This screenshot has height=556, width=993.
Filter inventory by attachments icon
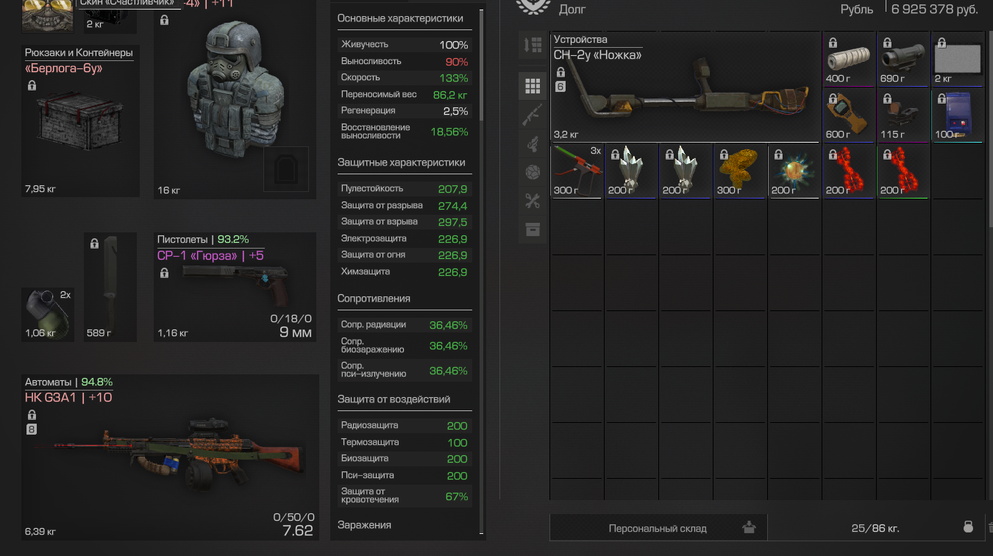click(x=533, y=143)
